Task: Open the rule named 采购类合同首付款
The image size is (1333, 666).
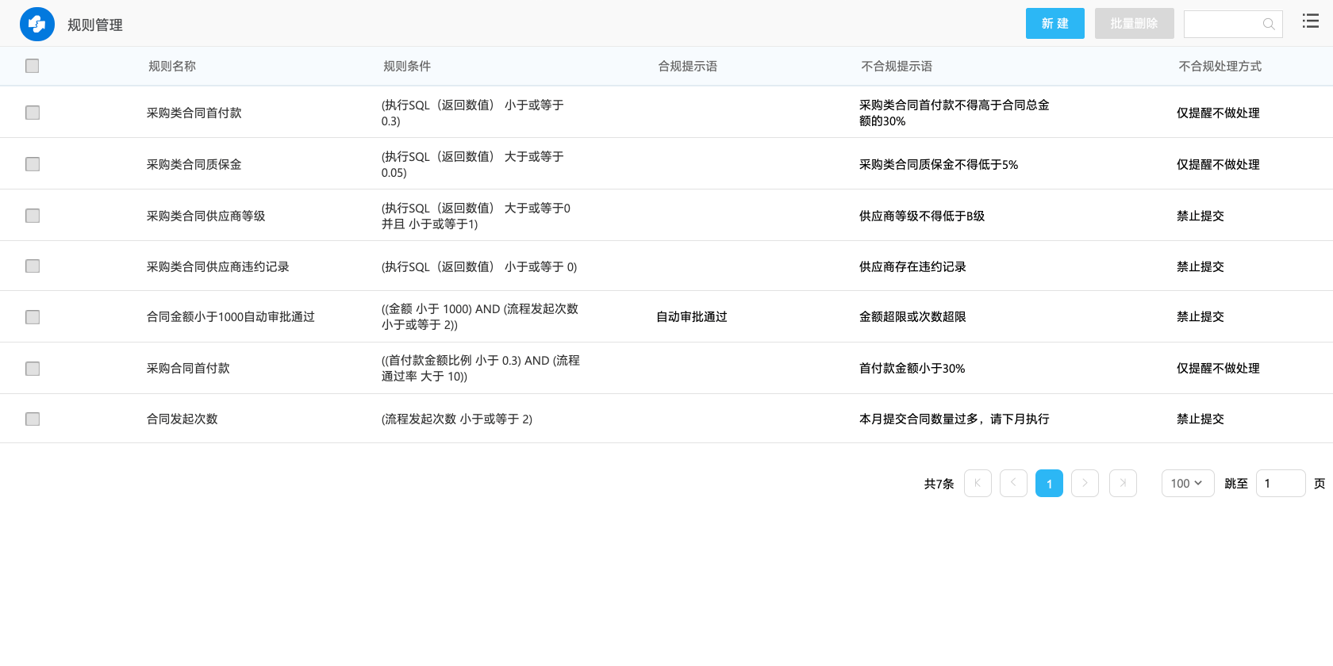Action: [x=194, y=113]
